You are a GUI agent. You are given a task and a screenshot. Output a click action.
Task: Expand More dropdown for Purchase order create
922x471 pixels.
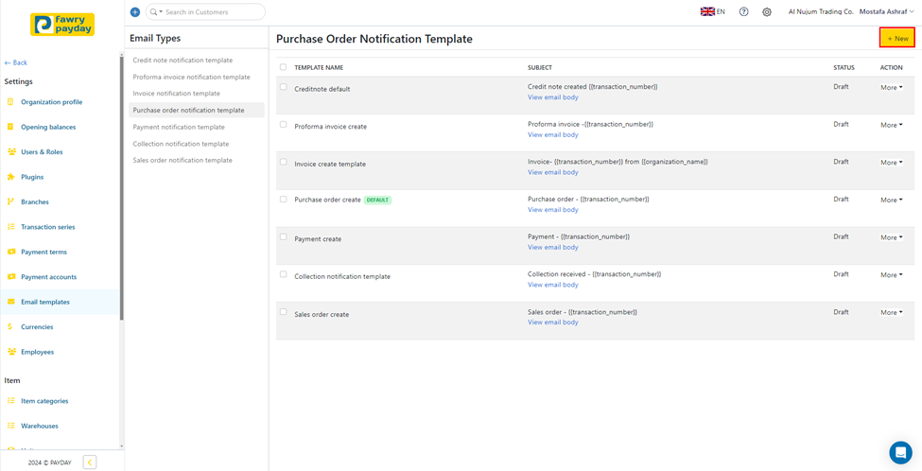point(891,201)
